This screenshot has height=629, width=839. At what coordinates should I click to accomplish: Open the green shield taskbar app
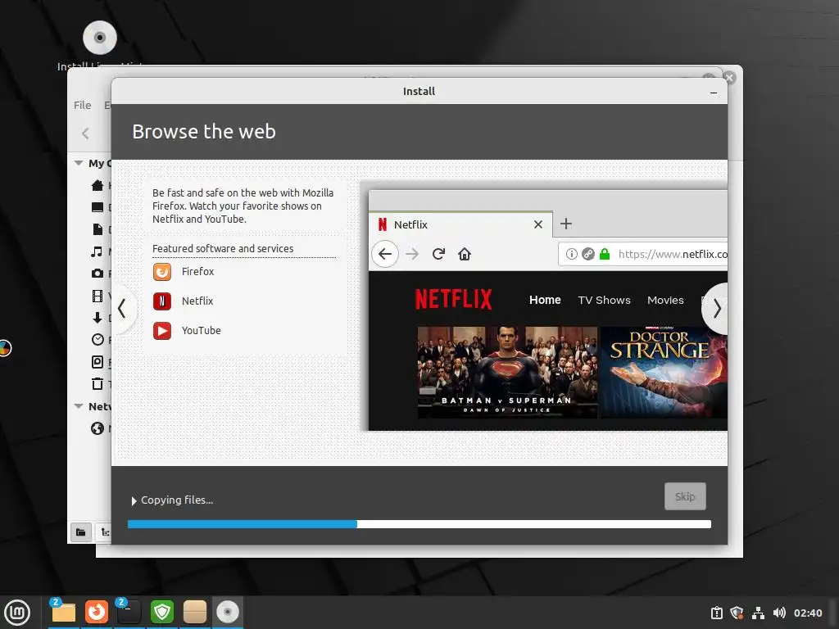click(x=161, y=612)
